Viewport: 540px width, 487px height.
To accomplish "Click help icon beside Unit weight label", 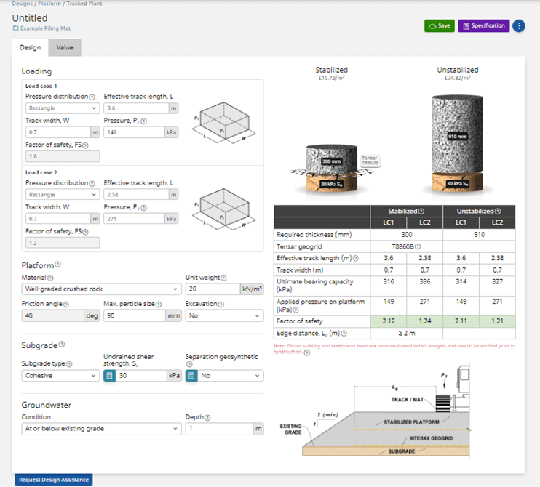I will click(223, 277).
